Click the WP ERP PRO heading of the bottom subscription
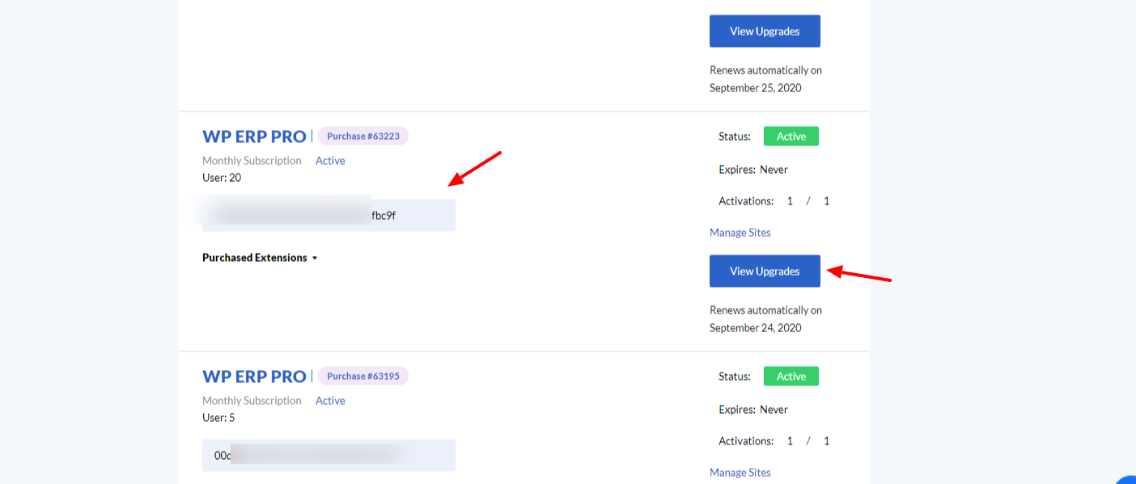Screen dimensions: 1136x484 point(253,375)
